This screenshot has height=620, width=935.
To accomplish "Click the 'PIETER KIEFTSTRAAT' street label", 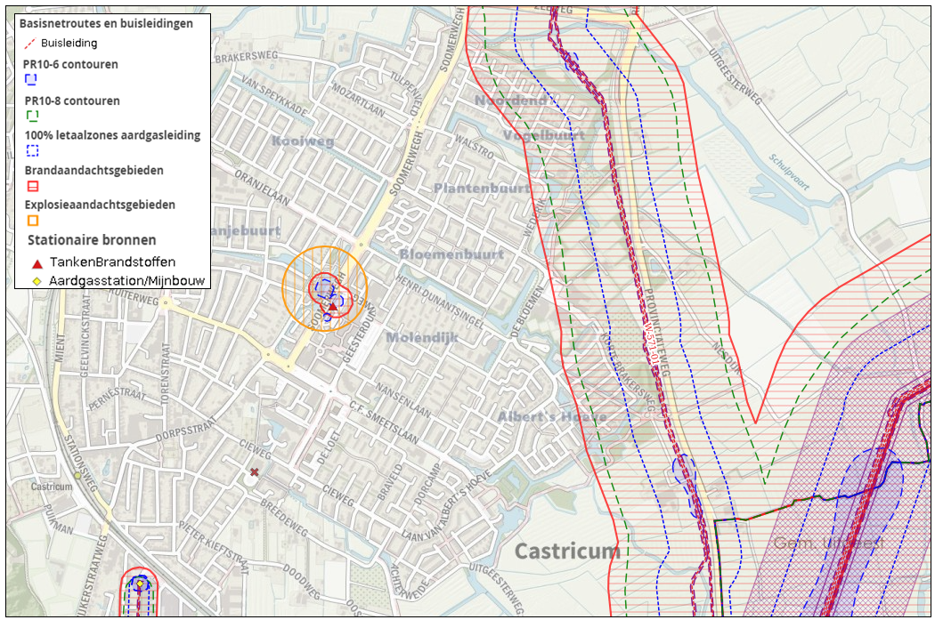I will 214,547.
